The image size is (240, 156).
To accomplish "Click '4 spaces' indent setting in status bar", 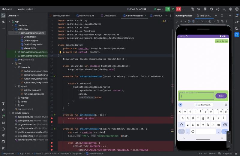I will (227, 153).
